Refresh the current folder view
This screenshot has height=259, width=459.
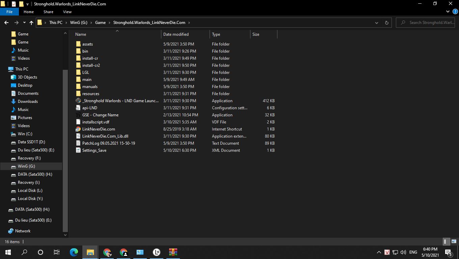386,23
